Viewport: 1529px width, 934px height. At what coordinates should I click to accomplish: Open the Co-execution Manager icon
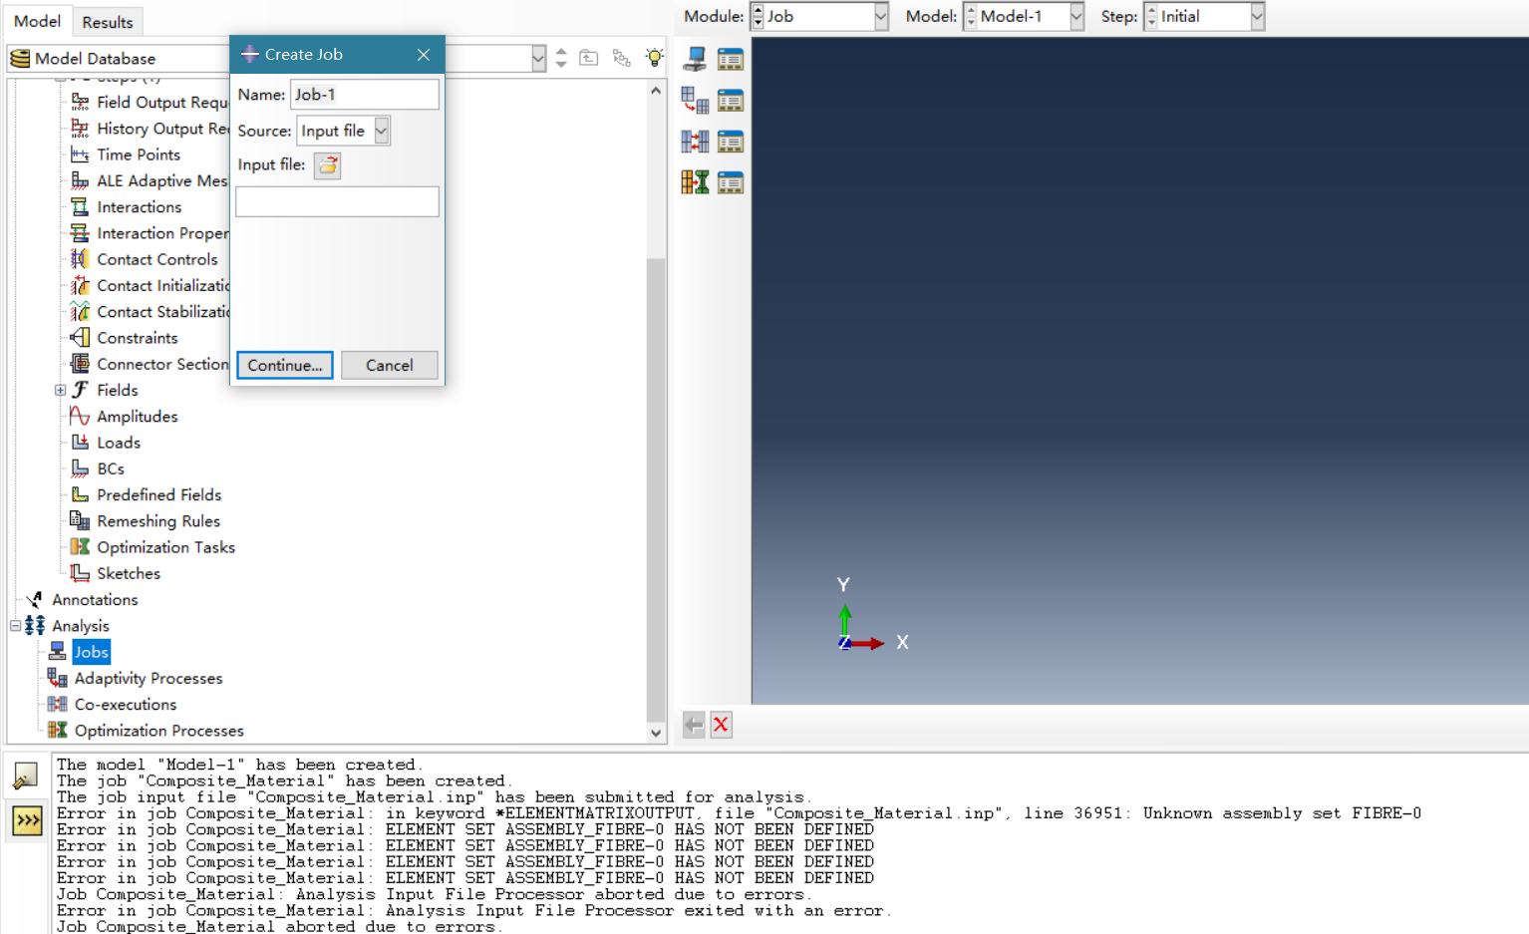coord(731,141)
